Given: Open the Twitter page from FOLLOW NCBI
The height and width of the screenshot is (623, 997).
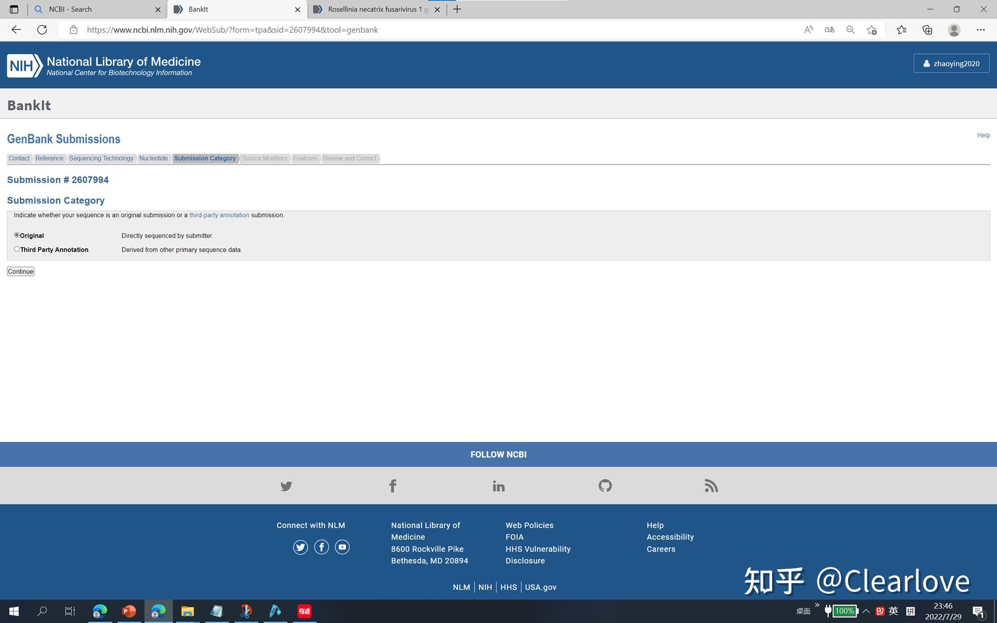Looking at the screenshot, I should click(286, 486).
